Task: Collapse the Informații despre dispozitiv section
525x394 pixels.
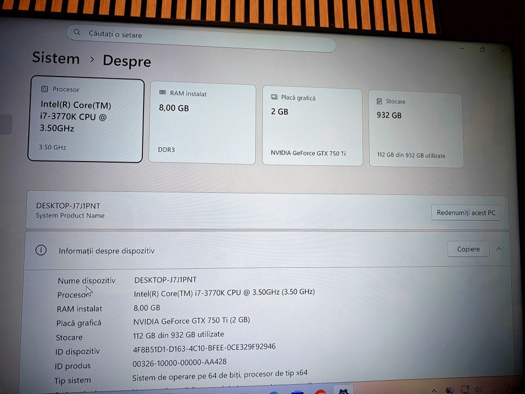Action: 499,249
